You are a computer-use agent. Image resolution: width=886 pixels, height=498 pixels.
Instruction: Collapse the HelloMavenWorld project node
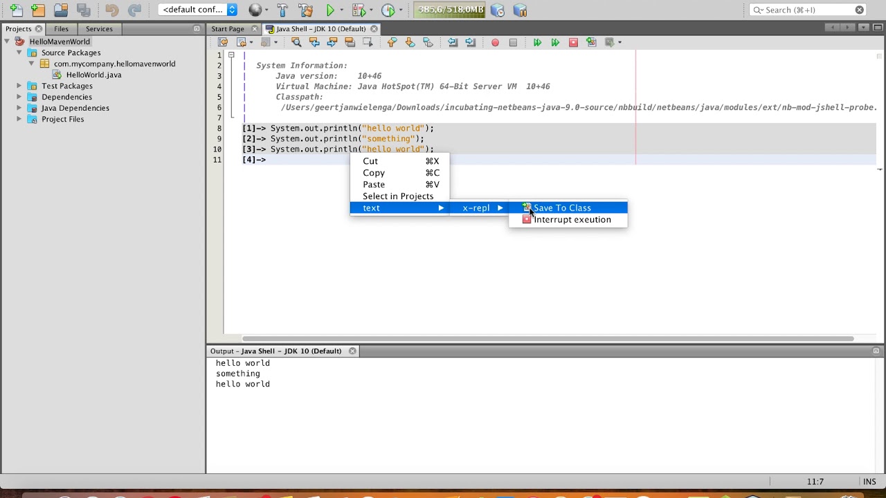point(8,41)
